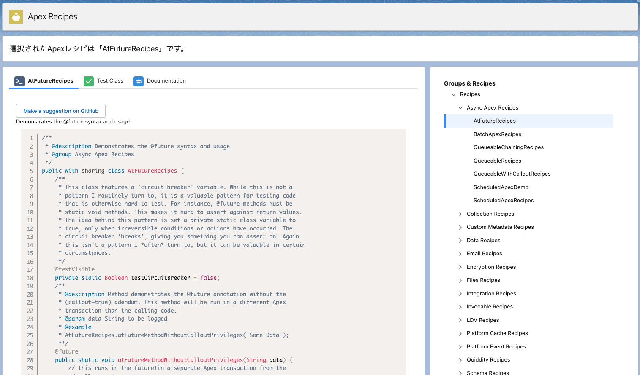Collapse the Recipes tree root
The image size is (640, 375).
(x=454, y=94)
